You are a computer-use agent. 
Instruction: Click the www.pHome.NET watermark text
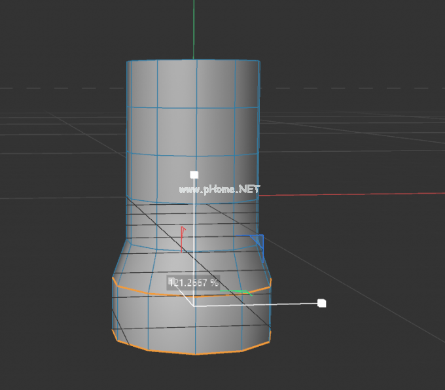point(219,189)
